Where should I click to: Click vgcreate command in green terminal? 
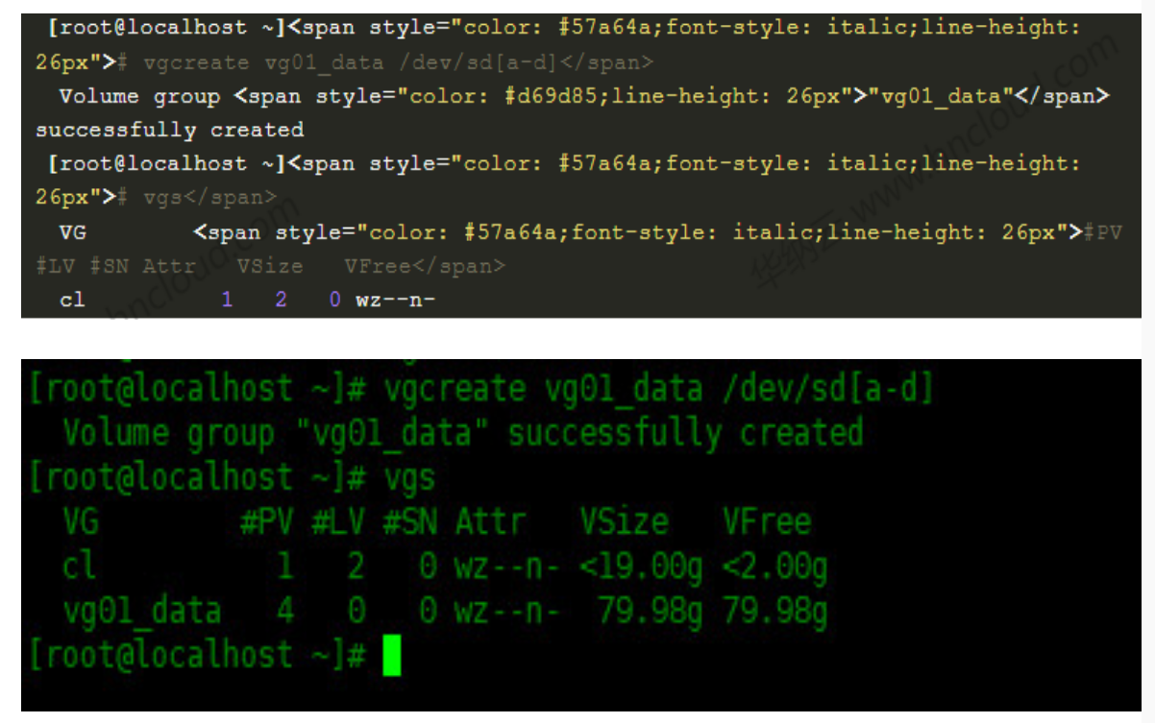coord(454,390)
